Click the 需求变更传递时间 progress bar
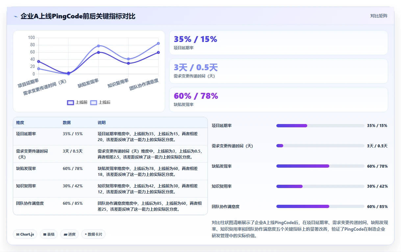401x252 pixels. click(x=320, y=146)
